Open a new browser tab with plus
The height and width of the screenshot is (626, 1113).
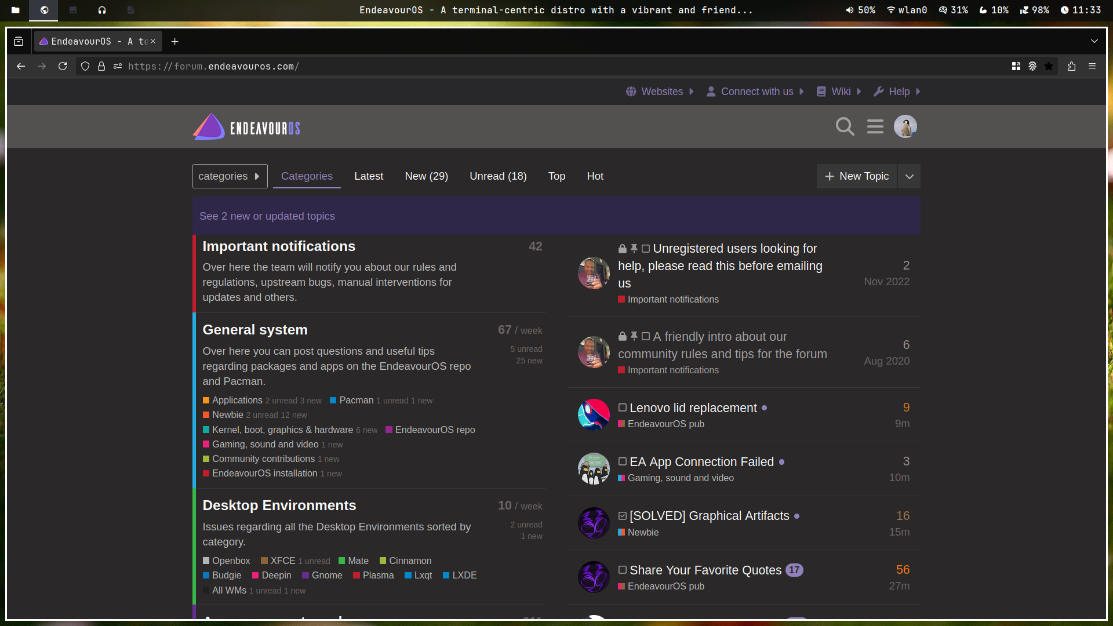click(175, 41)
